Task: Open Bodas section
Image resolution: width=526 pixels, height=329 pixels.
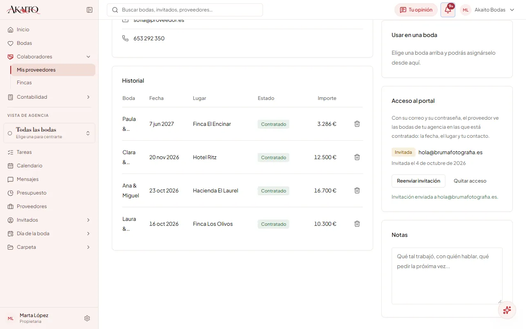Action: click(x=49, y=43)
